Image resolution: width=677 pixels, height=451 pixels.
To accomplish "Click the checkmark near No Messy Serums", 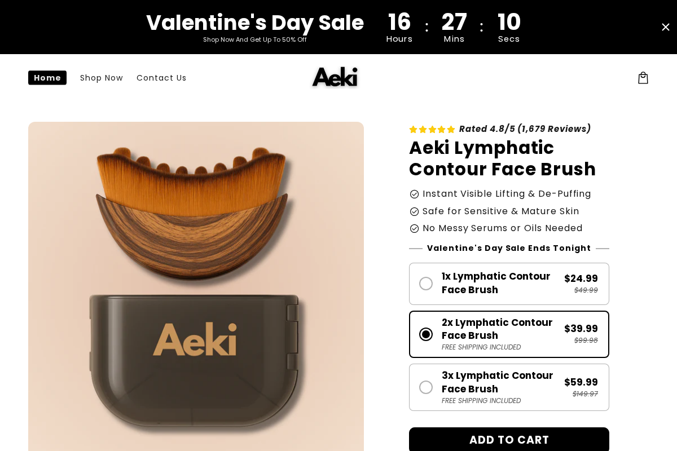I will point(414,228).
